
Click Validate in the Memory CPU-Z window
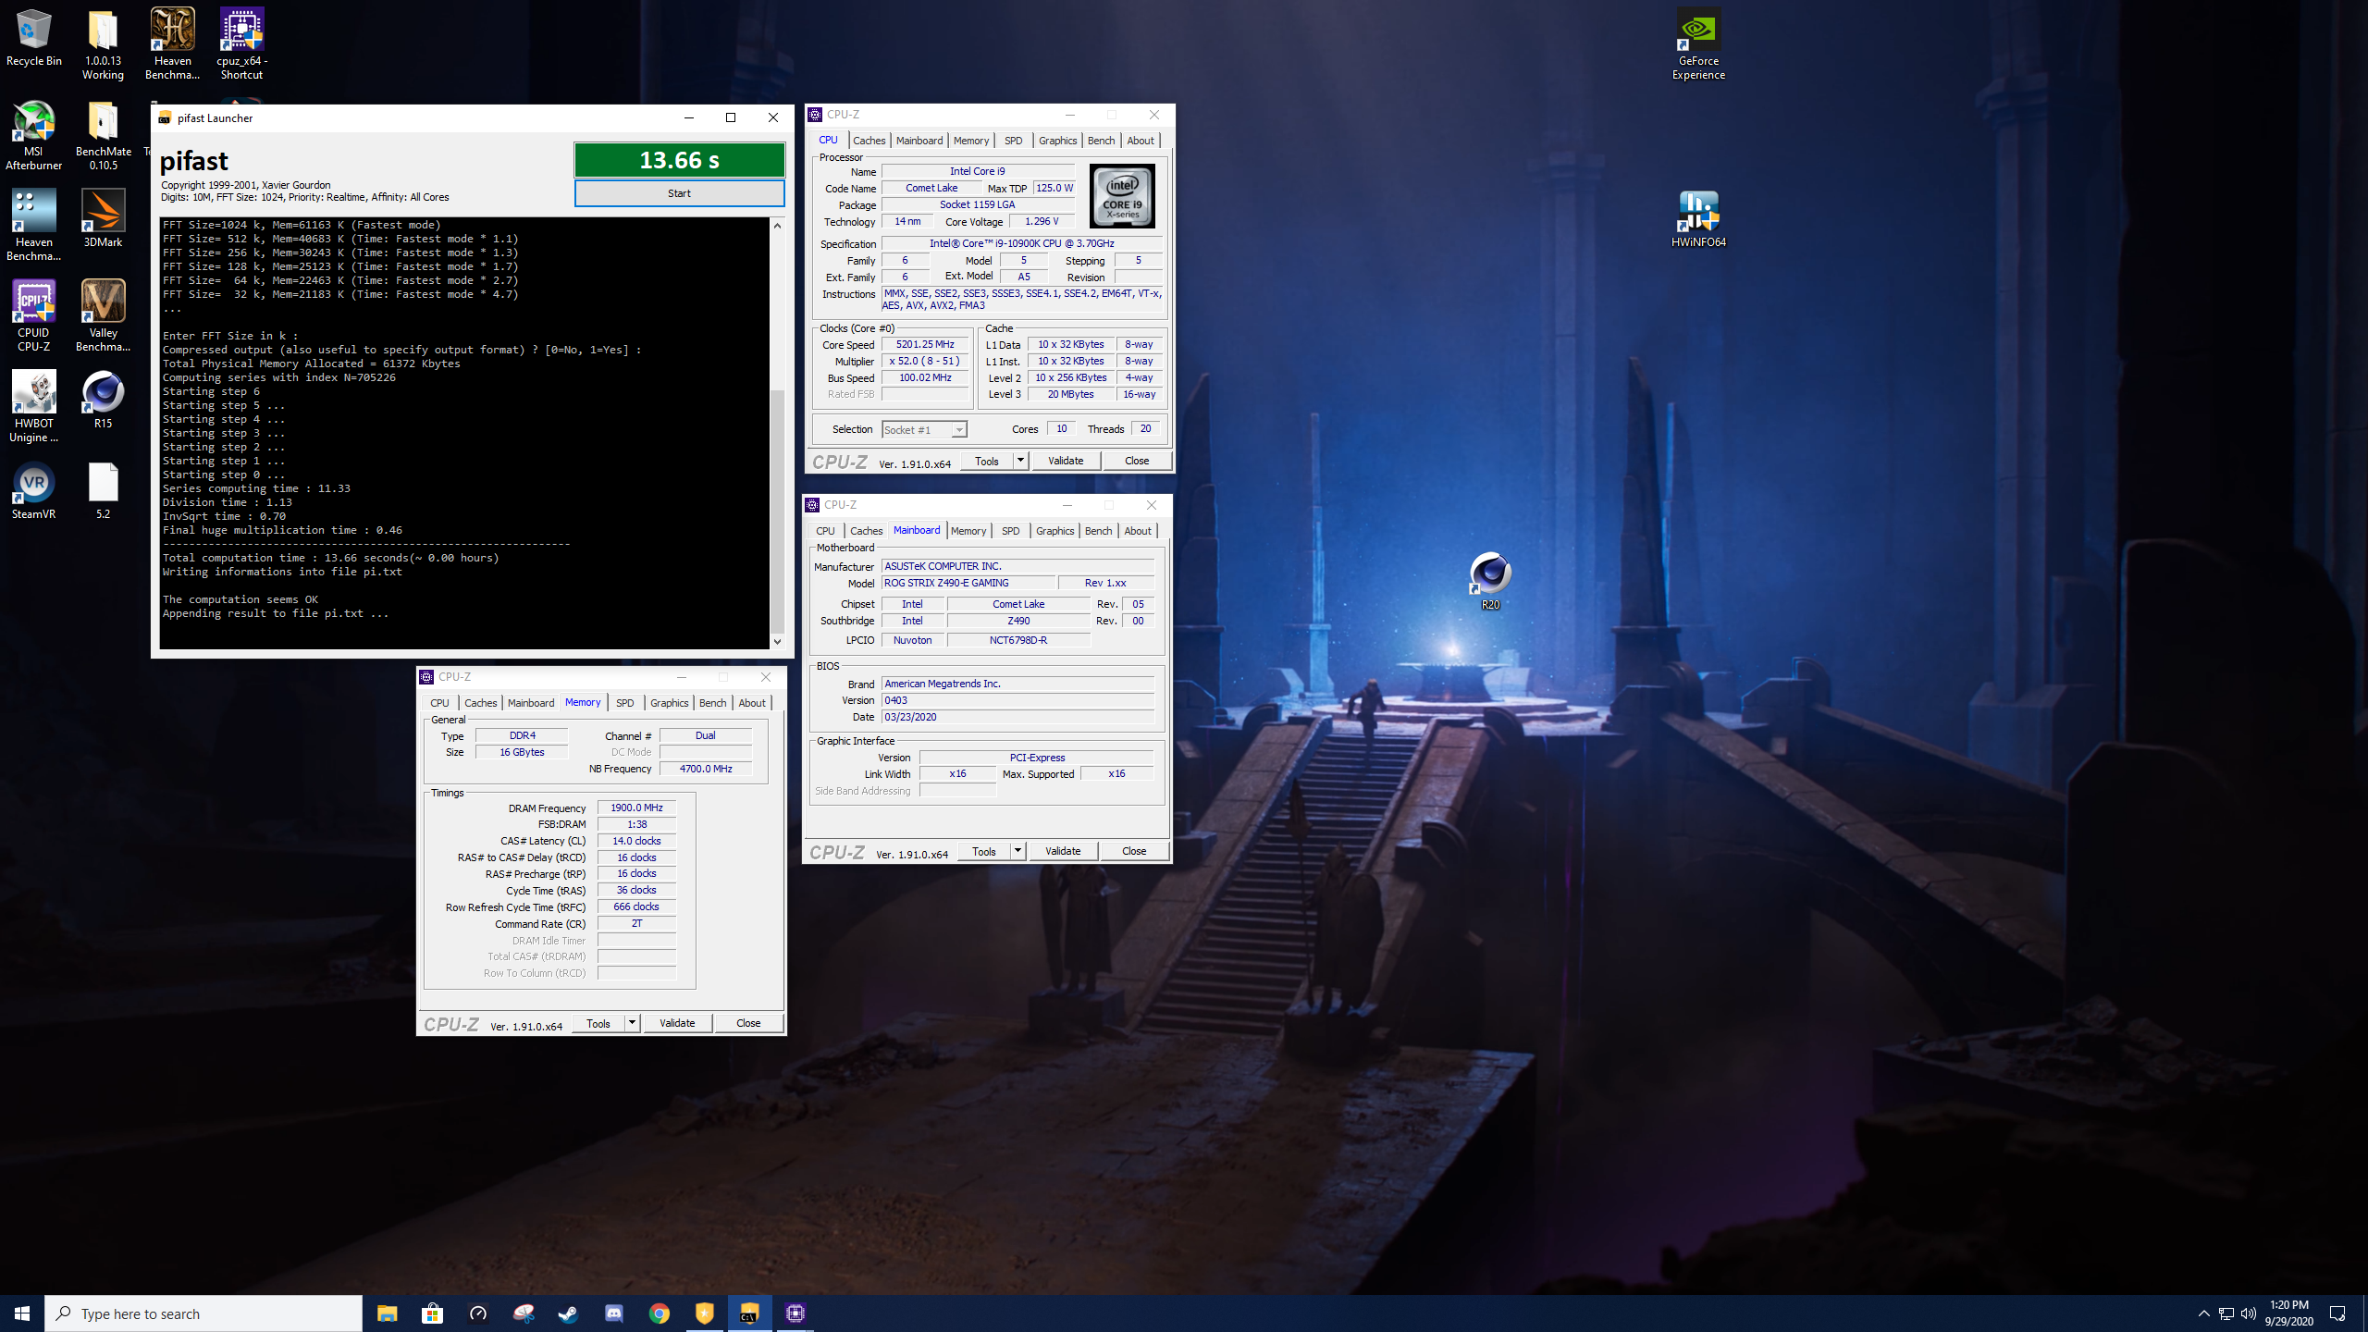[x=677, y=1023]
